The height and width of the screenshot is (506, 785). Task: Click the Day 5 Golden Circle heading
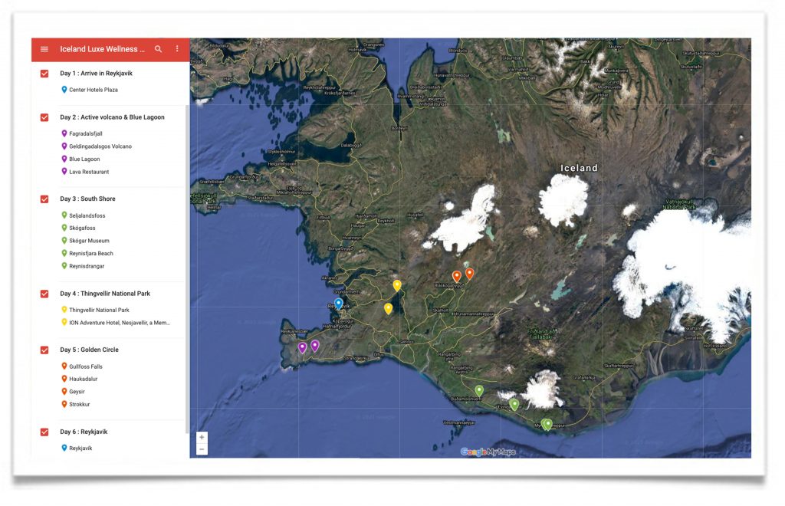pos(89,350)
